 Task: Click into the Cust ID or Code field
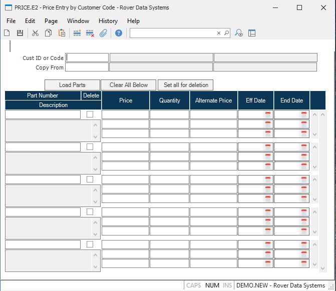click(x=87, y=57)
